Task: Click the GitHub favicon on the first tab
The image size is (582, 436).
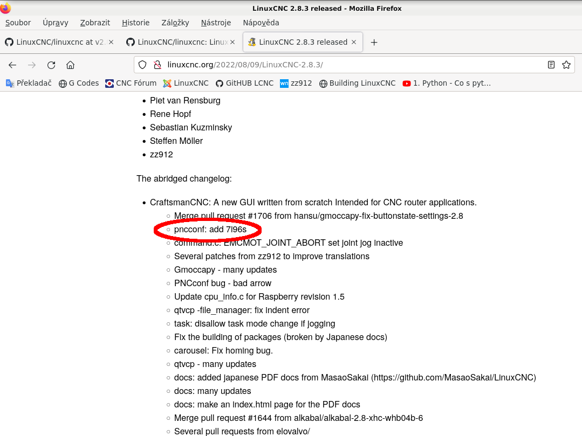Action: [x=9, y=41]
